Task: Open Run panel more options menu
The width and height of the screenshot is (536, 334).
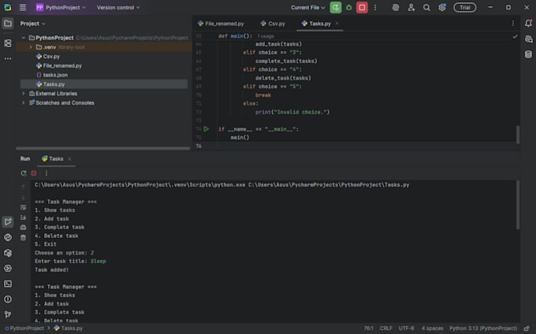Action: pos(47,173)
